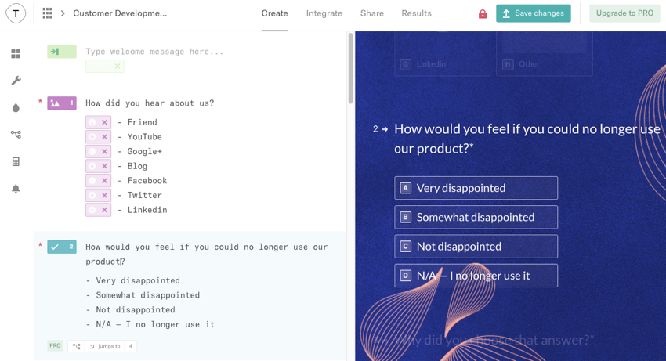Click the Save changes button
Image resolution: width=666 pixels, height=361 pixels.
[533, 13]
